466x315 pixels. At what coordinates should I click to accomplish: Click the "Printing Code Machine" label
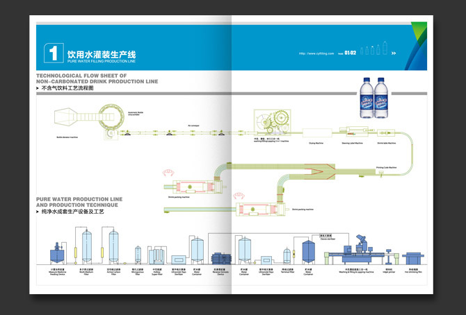tap(386, 168)
